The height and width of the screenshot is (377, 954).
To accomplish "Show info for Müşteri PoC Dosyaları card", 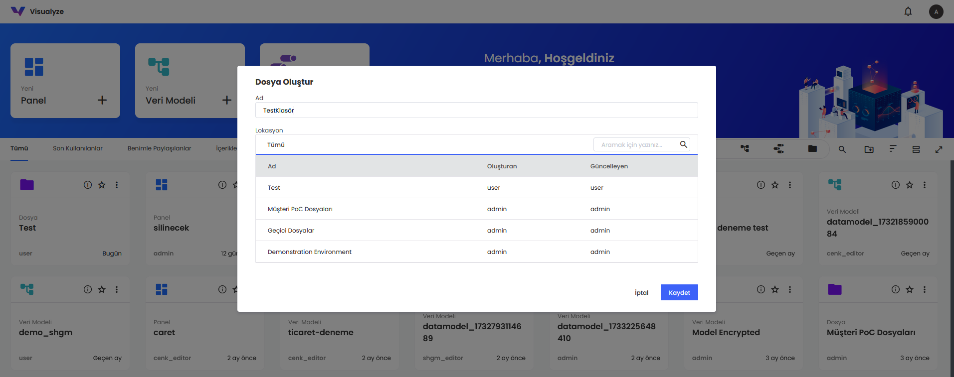I will (896, 289).
